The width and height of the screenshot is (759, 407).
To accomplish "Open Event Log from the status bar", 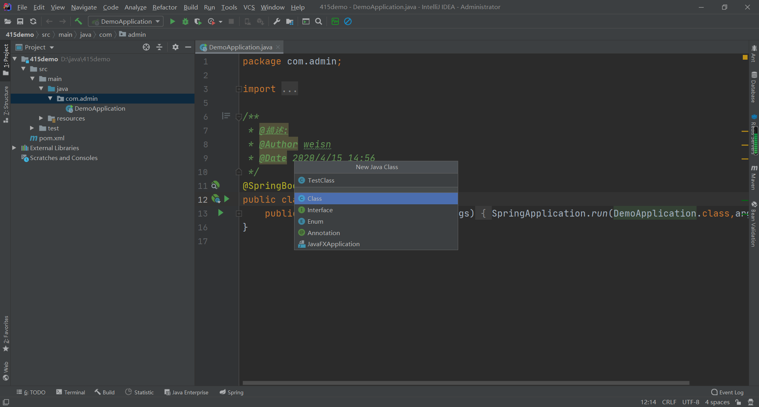I will click(x=727, y=392).
